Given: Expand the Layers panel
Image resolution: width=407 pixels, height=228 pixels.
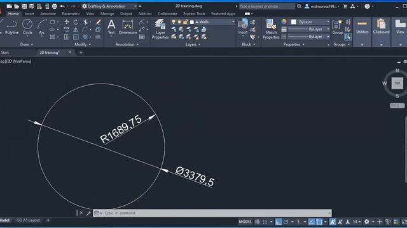Looking at the screenshot, I should pos(193,44).
